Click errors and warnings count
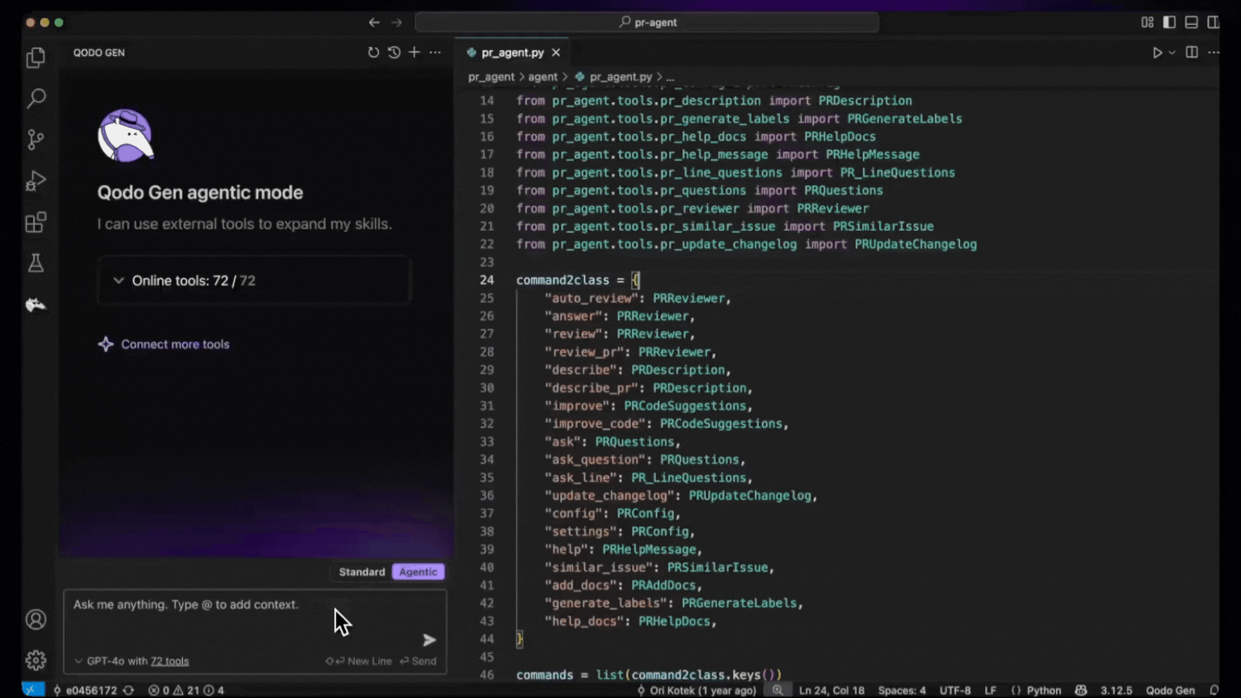 pyautogui.click(x=186, y=690)
